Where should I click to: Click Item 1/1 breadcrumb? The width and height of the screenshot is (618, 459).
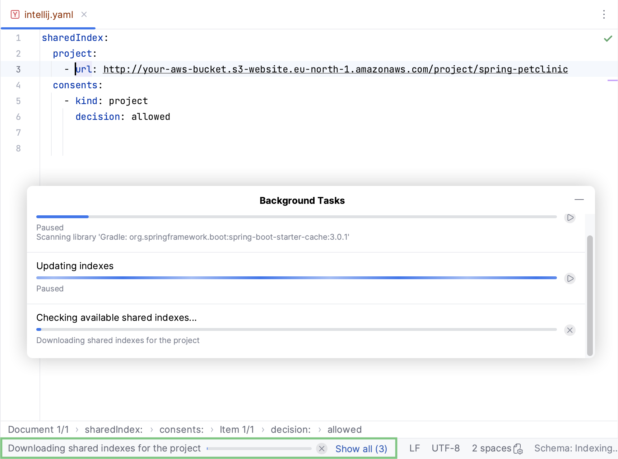pos(237,430)
